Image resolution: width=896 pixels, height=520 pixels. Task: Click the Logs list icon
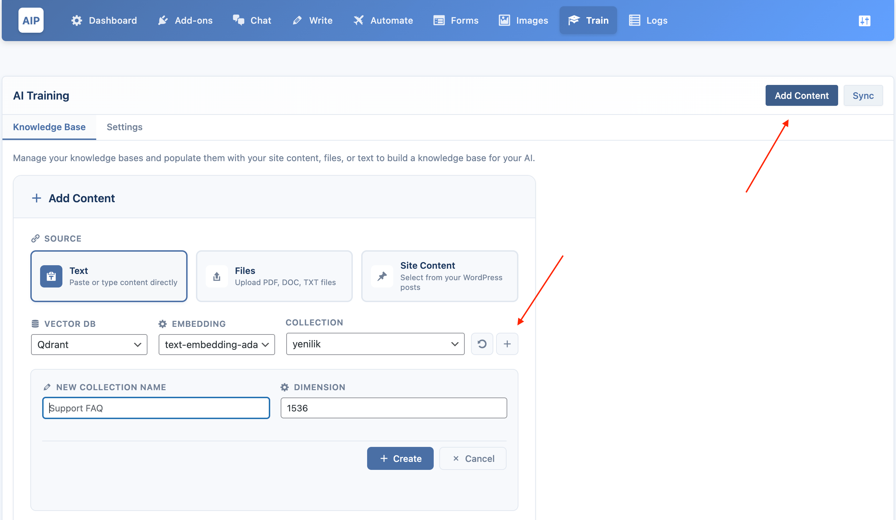point(634,20)
